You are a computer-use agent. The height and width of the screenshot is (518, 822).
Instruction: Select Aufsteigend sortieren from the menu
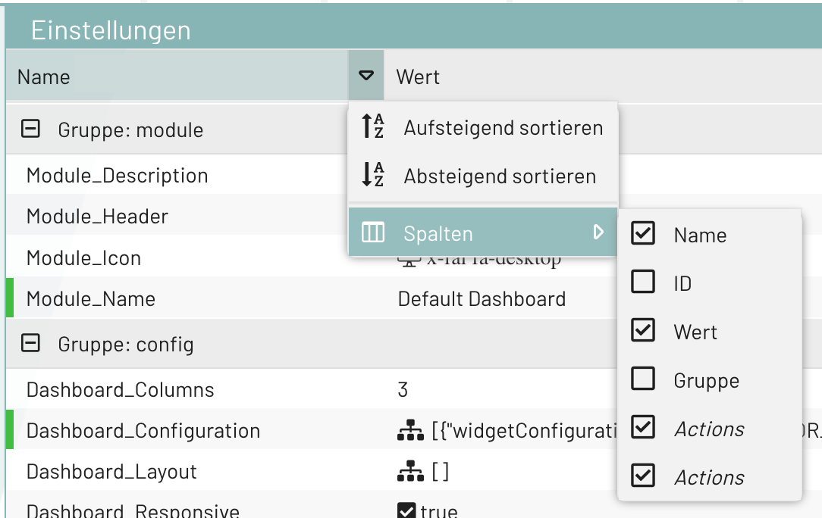click(502, 127)
